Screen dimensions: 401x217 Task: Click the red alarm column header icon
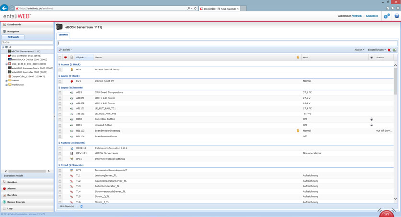click(x=65, y=57)
